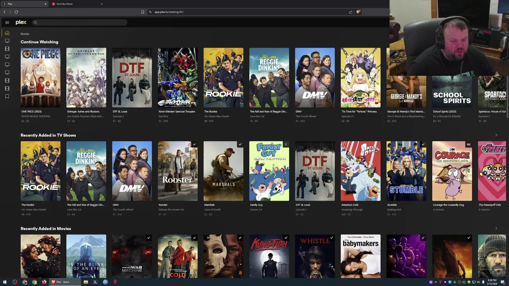
Task: Open Windows Start menu
Action: (5, 282)
